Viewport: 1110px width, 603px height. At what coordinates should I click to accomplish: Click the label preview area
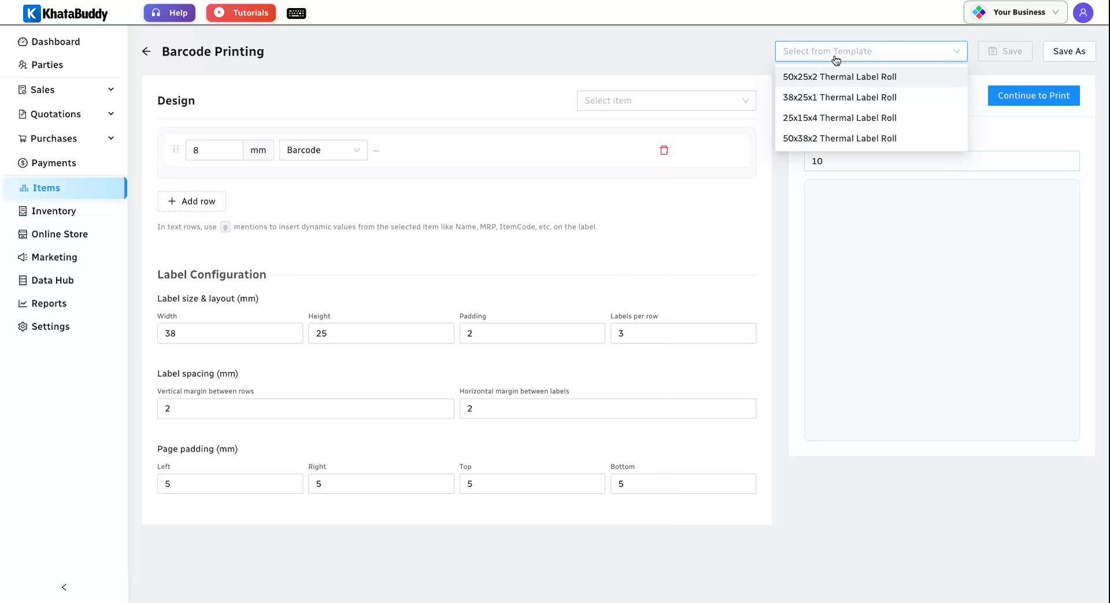pos(942,310)
